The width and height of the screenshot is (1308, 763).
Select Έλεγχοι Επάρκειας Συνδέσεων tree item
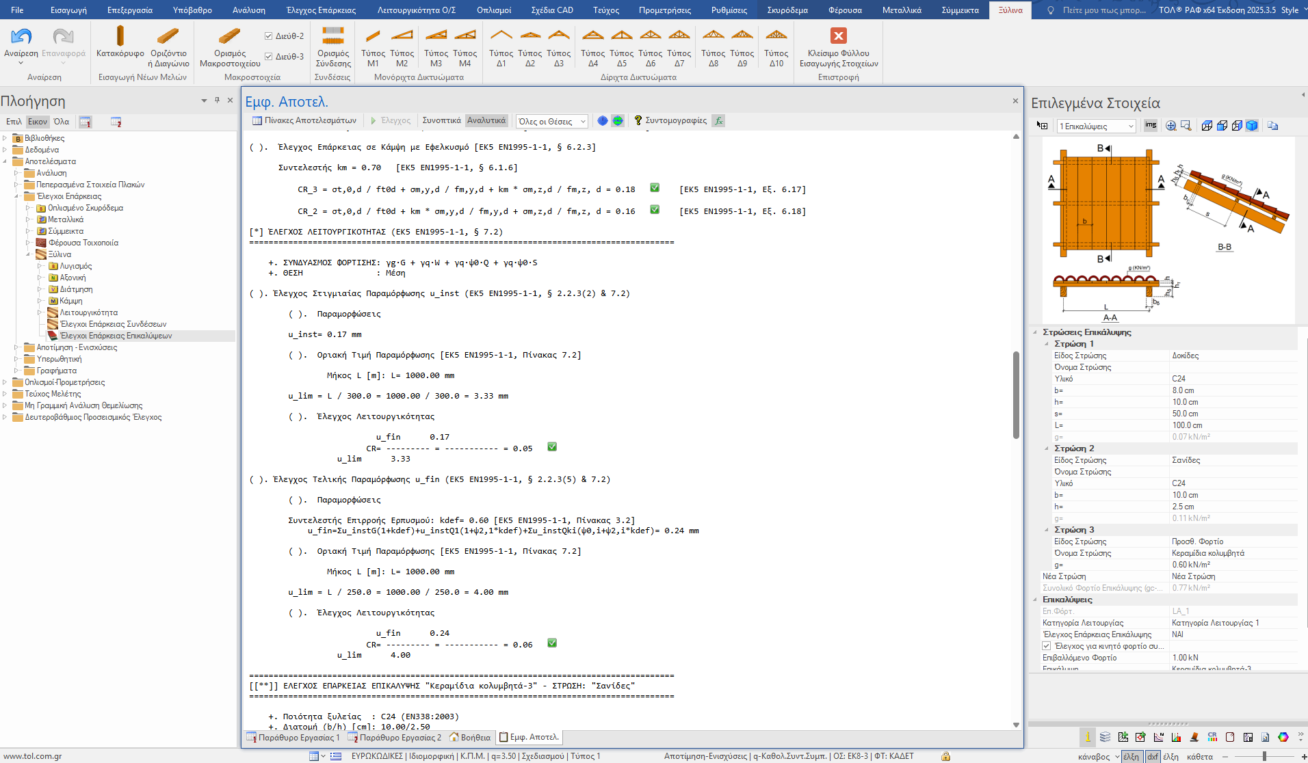pos(113,324)
